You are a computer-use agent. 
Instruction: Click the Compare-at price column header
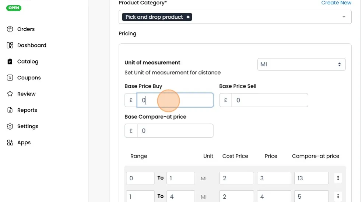click(316, 156)
